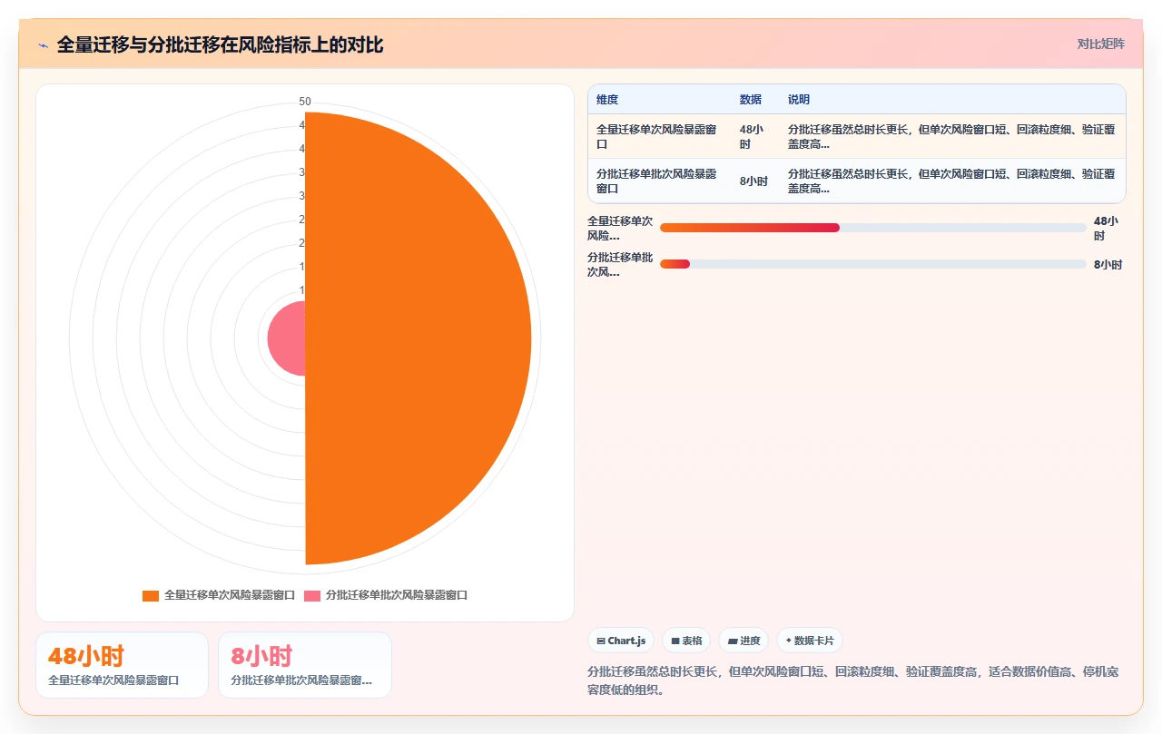Click the 说明 column header

click(x=799, y=100)
